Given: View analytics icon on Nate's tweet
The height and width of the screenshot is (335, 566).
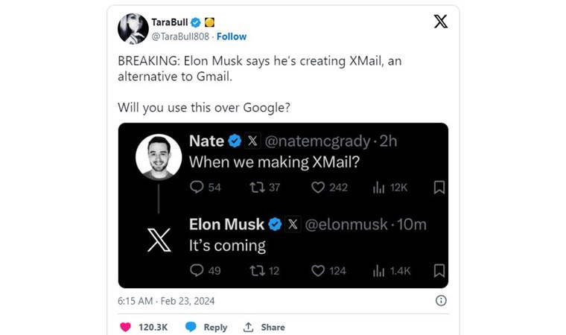Looking at the screenshot, I should [378, 188].
